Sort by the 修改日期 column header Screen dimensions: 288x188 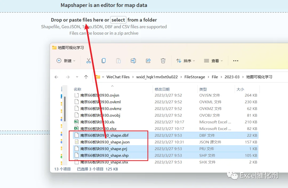162,89
